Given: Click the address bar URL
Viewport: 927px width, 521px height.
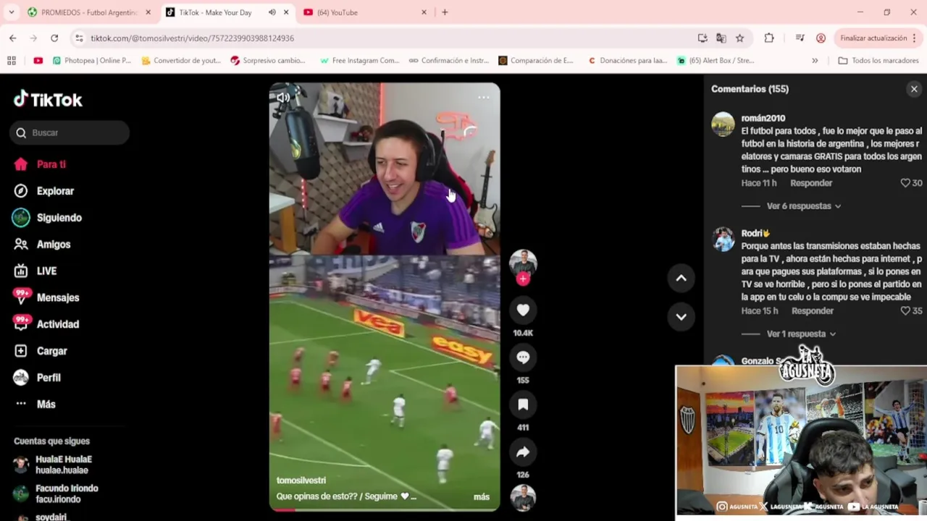Looking at the screenshot, I should coord(193,38).
